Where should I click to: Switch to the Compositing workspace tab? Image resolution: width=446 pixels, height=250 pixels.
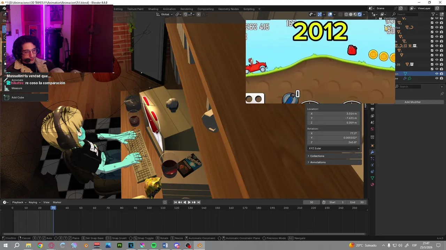click(206, 9)
